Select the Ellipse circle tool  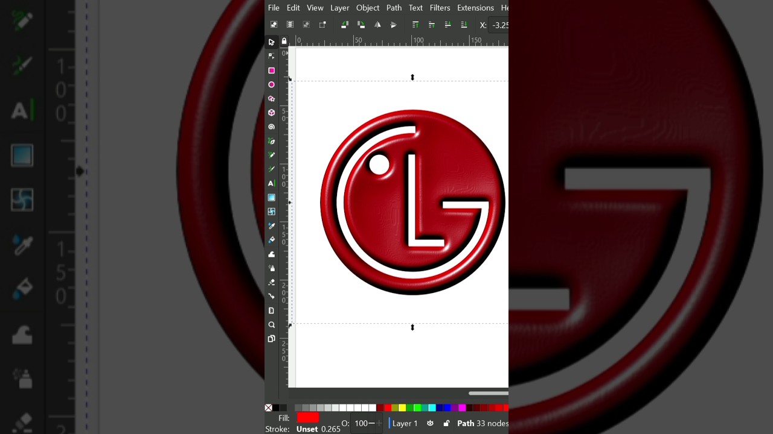(271, 84)
